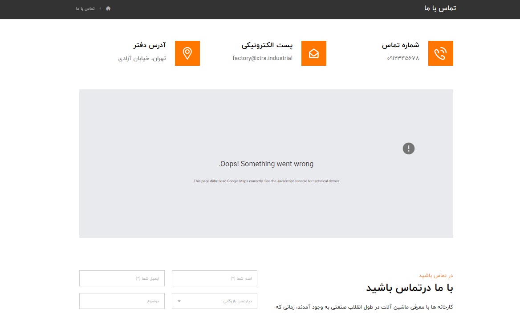Image resolution: width=520 pixels, height=313 pixels.
Task: Click the Google Maps load error description text
Action: pos(266,181)
